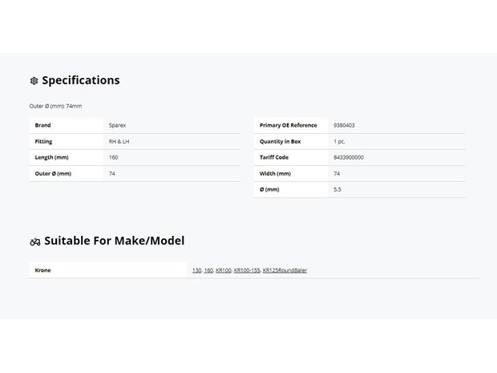This screenshot has width=497, height=373.
Task: Select the Ø (mm) value 5.5
Action: coord(337,189)
